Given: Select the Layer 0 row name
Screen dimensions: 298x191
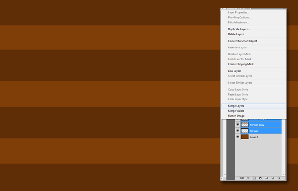Looking at the screenshot, I should coord(254,137).
